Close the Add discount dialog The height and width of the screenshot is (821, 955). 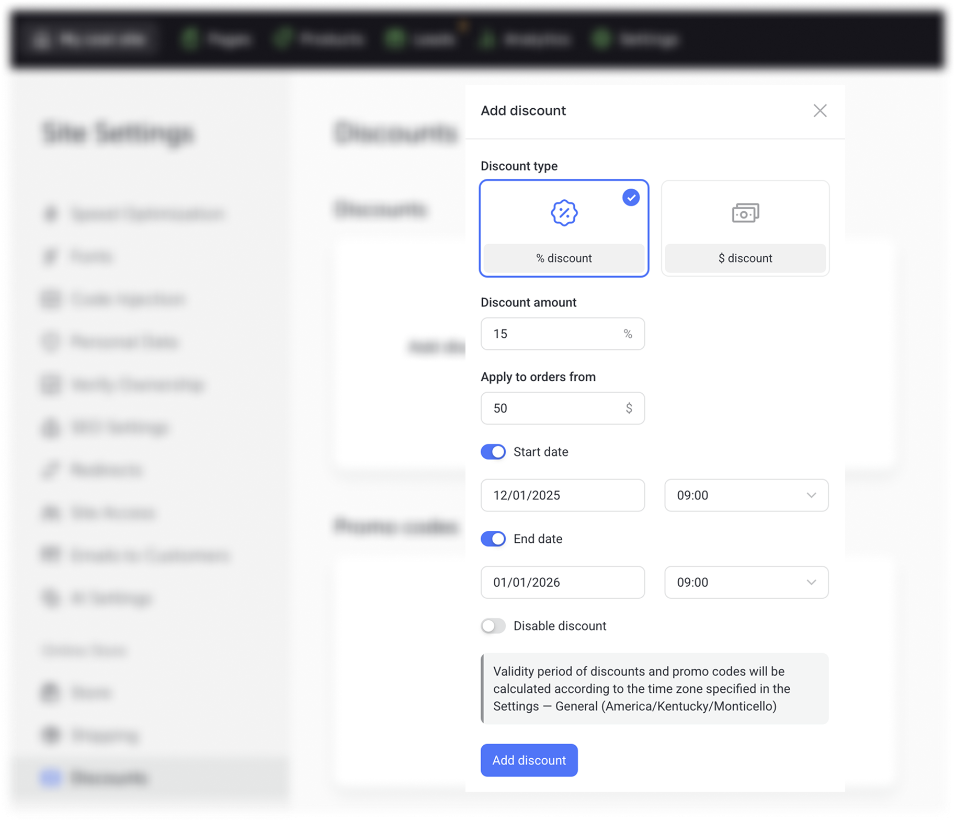coord(820,111)
